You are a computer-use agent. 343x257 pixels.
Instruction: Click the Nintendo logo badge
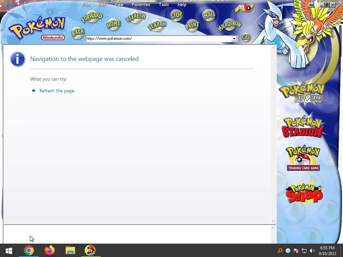(53, 37)
